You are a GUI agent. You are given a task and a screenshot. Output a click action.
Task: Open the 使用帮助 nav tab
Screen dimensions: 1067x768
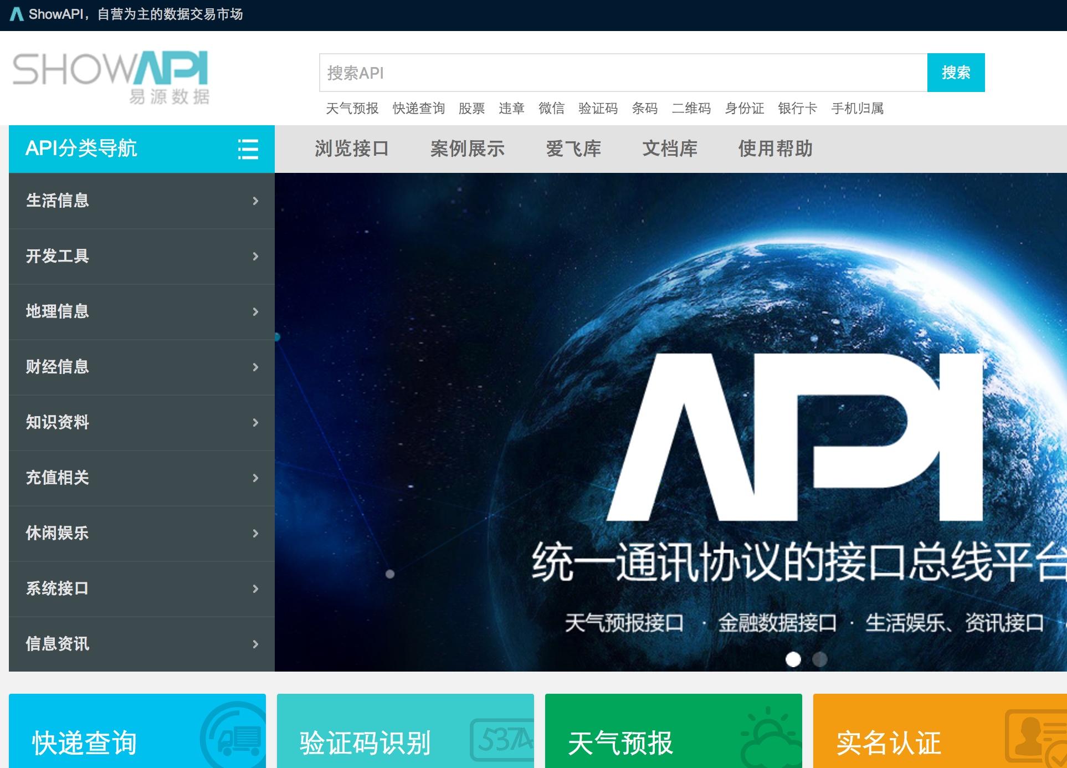coord(776,149)
